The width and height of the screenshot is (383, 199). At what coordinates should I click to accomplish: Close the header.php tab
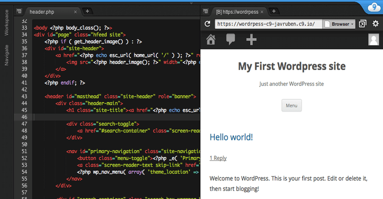pyautogui.click(x=75, y=12)
